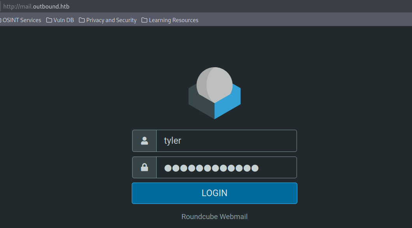
Task: Focus the masked password field
Action: 226,167
